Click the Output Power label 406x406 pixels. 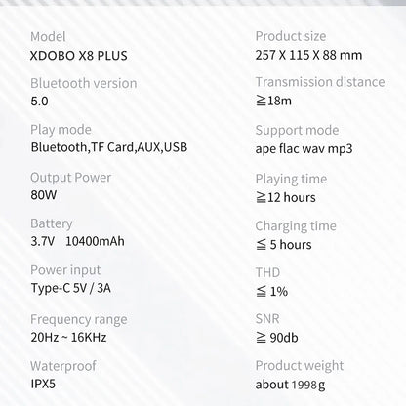[70, 178]
